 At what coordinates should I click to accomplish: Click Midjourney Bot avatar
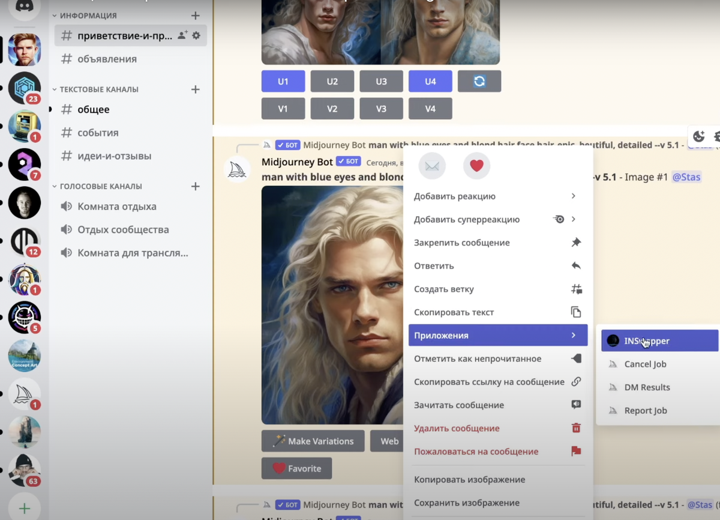click(x=237, y=169)
